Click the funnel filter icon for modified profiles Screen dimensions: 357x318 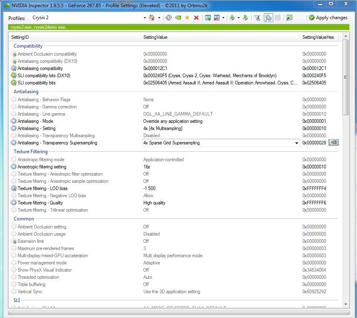click(257, 18)
